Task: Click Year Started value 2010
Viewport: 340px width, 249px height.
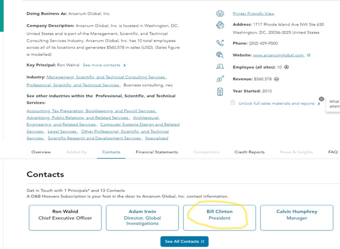Action: (x=267, y=91)
